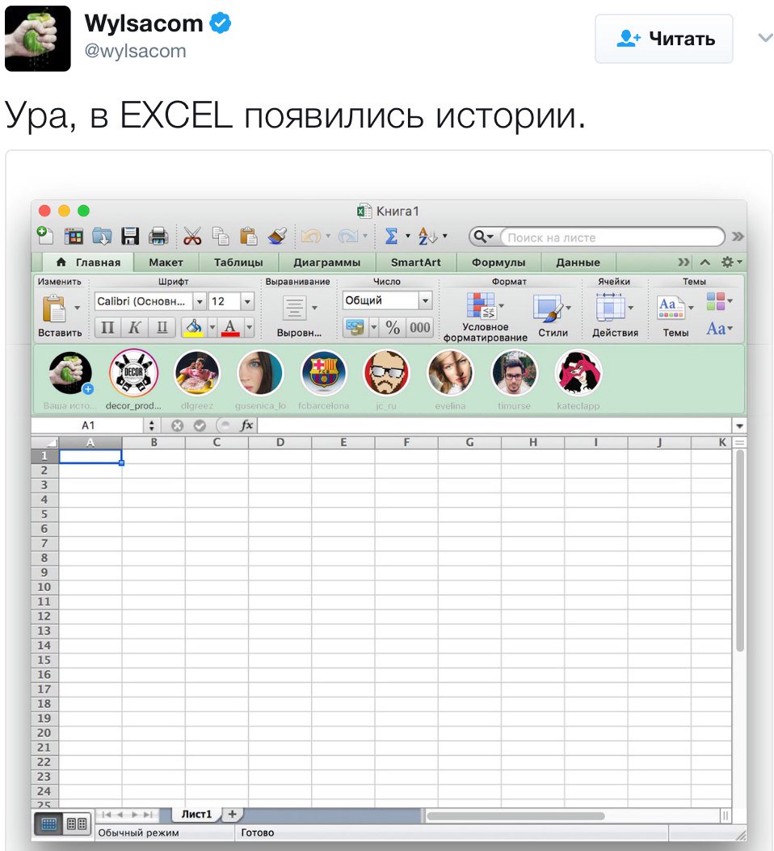Viewport: 774px width, 851px height.
Task: Open ribbon settings gear menu
Action: click(731, 262)
